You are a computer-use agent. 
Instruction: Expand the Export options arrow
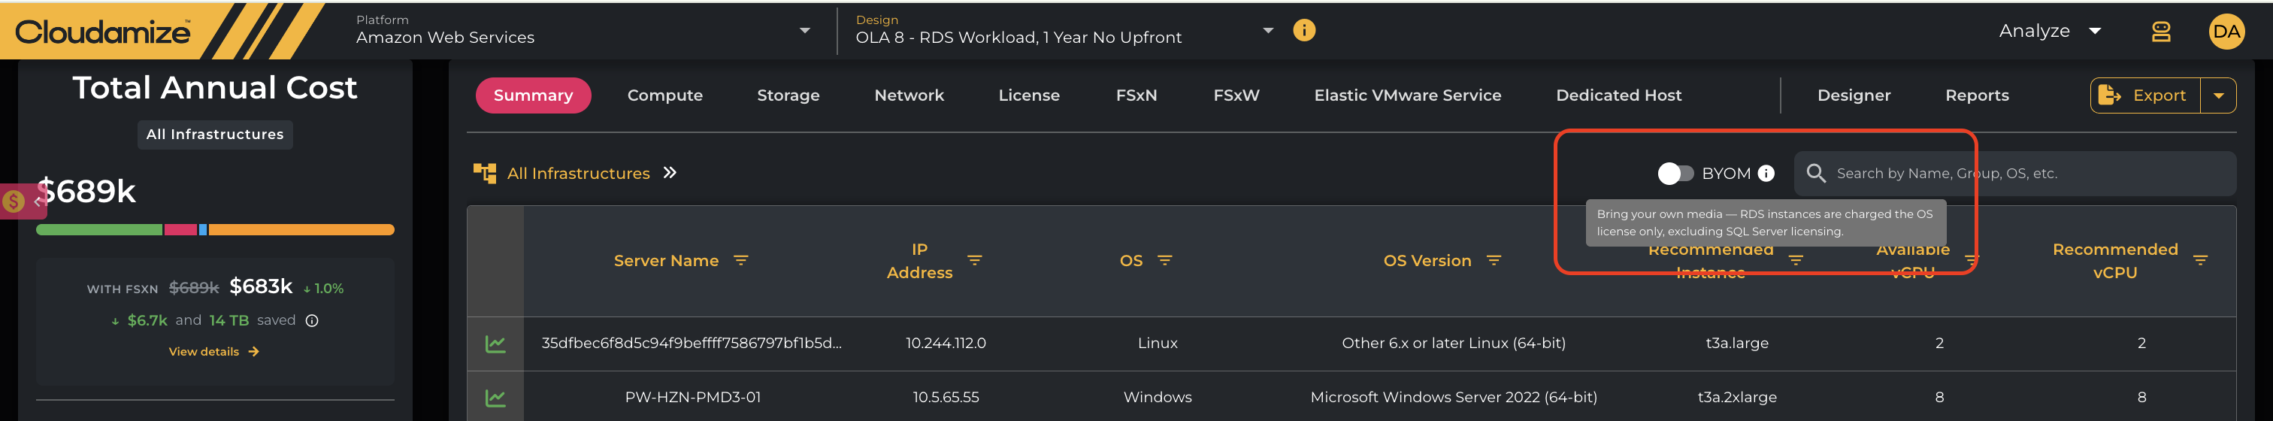2218,95
